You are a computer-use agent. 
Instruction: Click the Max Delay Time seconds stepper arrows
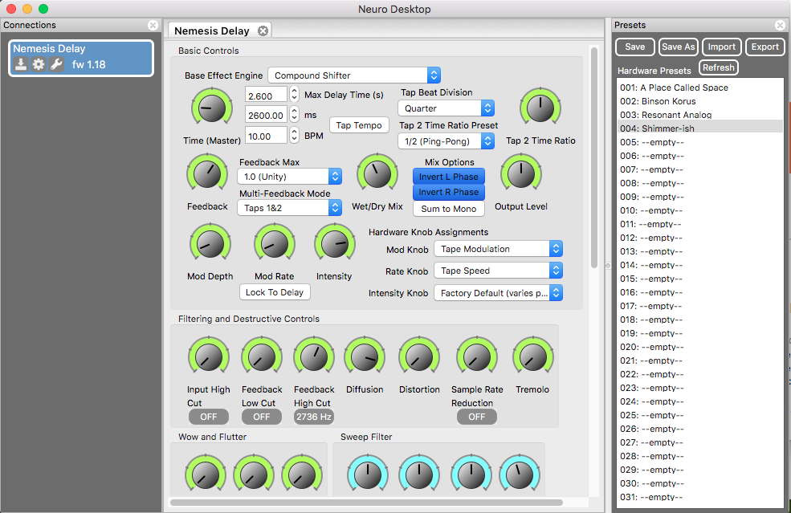[295, 95]
